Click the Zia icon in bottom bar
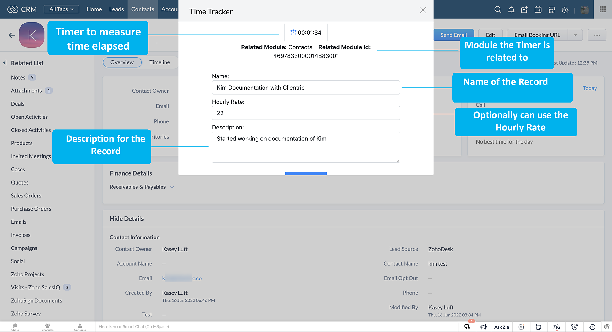Screen dimensions: 612x332 [x=556, y=327]
